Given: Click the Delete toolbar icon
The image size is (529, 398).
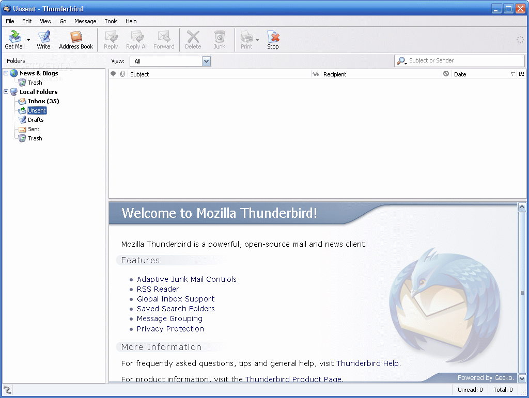Looking at the screenshot, I should tap(193, 37).
